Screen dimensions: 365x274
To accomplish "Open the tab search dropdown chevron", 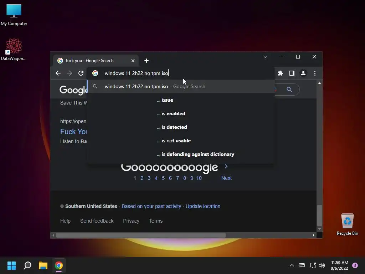I will pyautogui.click(x=265, y=57).
